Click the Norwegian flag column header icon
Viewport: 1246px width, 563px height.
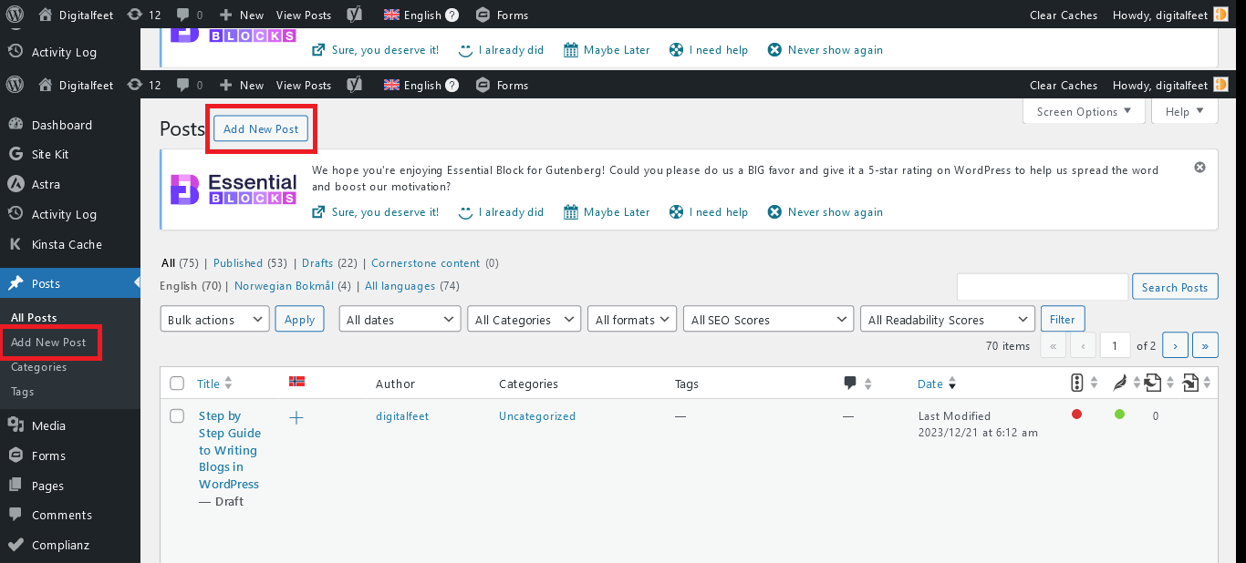coord(296,383)
